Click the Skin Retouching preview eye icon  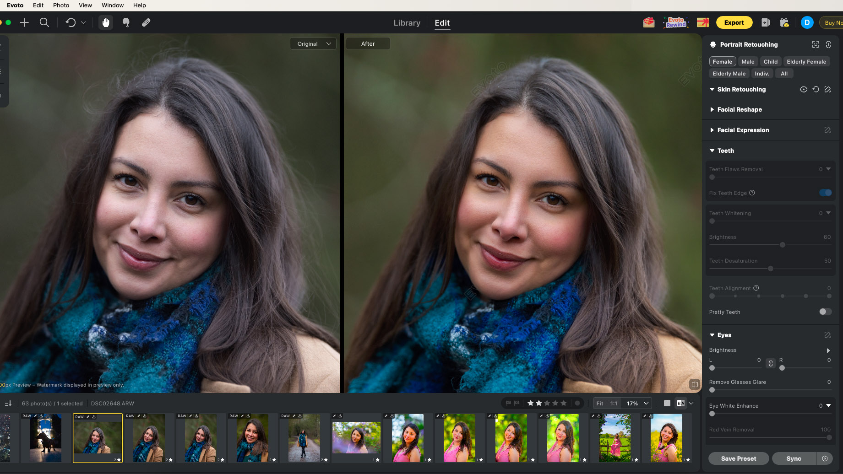(804, 89)
